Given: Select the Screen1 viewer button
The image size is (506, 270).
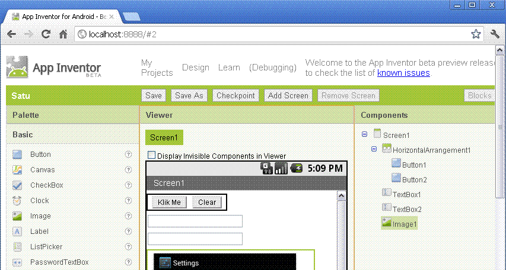Looking at the screenshot, I should pyautogui.click(x=164, y=137).
